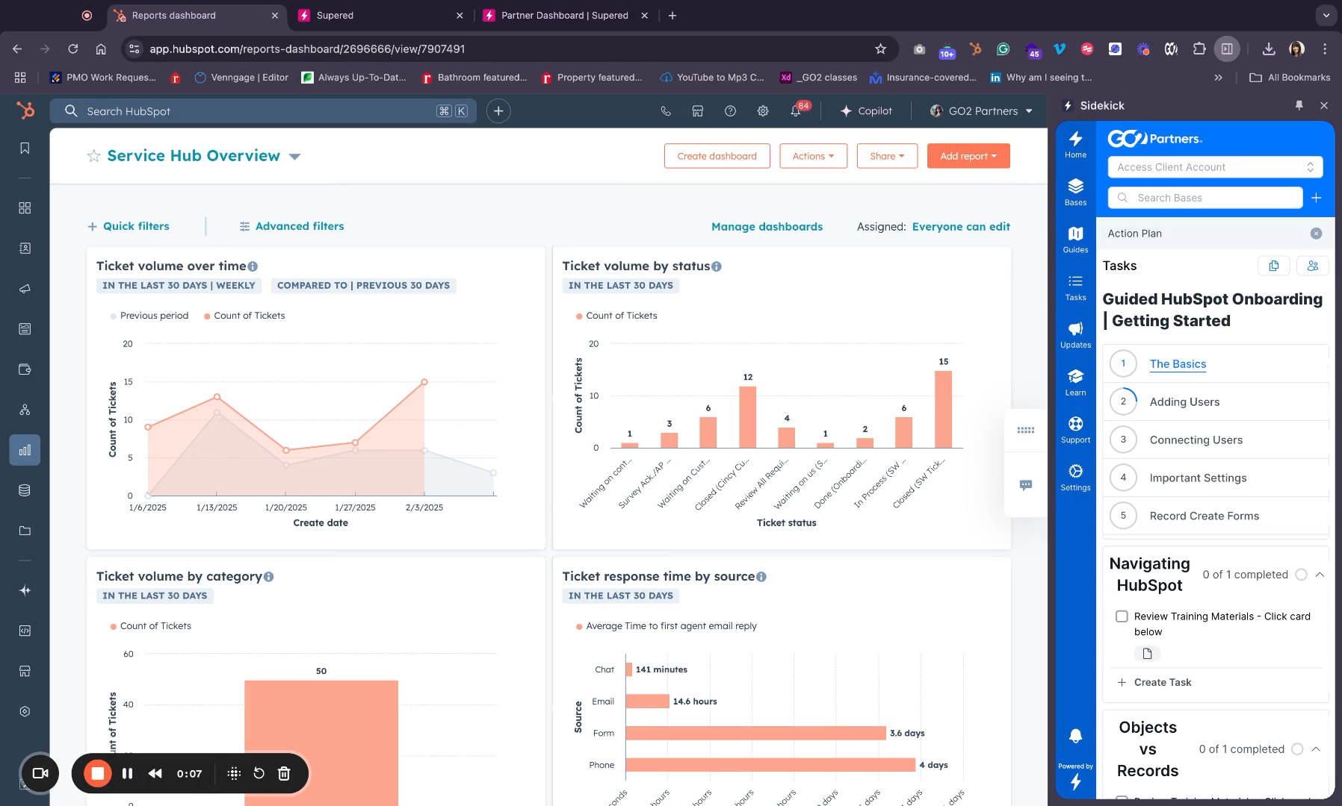This screenshot has width=1342, height=806.
Task: Delete recording via trash icon
Action: pyautogui.click(x=284, y=773)
